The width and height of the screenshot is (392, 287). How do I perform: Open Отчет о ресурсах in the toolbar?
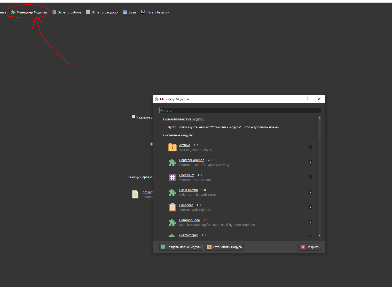[x=102, y=12]
